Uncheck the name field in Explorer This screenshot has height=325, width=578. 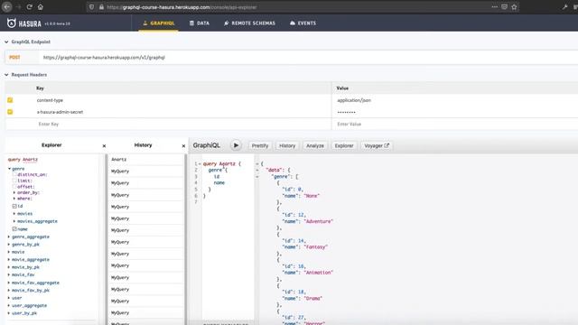click(14, 228)
